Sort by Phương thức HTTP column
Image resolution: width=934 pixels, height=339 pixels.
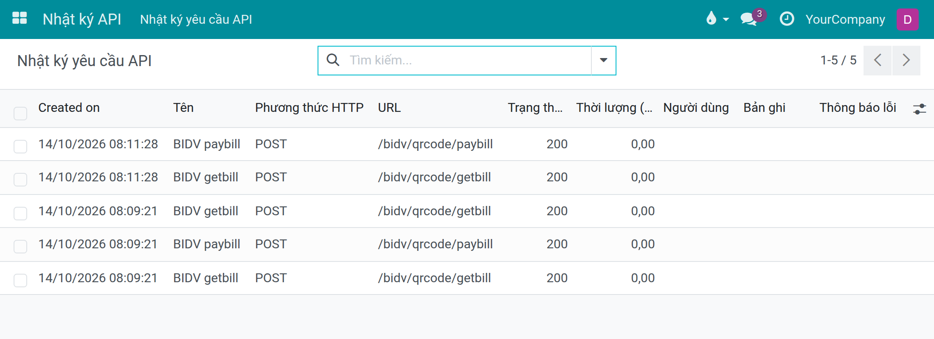click(x=309, y=108)
